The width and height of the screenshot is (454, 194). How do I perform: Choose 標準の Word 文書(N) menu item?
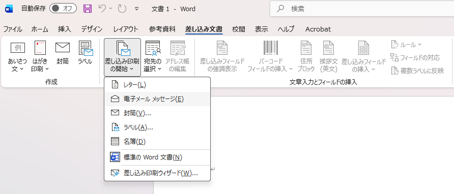(157, 157)
